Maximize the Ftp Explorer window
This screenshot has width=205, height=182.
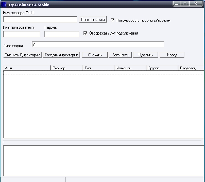pyautogui.click(x=184, y=4)
